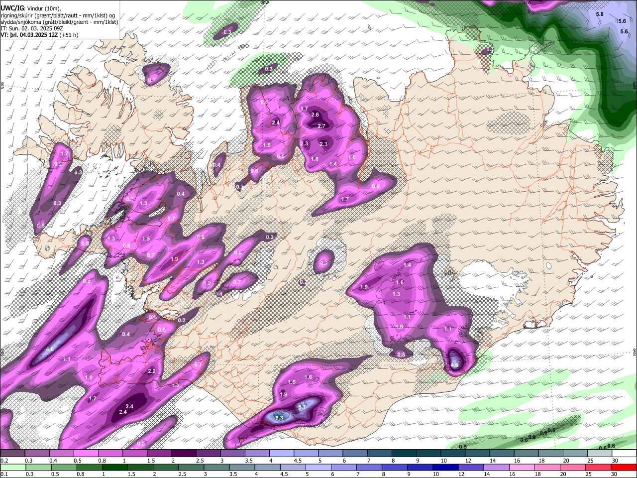The image size is (637, 478).
Task: Click the 8.3 precipitation value on the map
Action: tap(279, 417)
